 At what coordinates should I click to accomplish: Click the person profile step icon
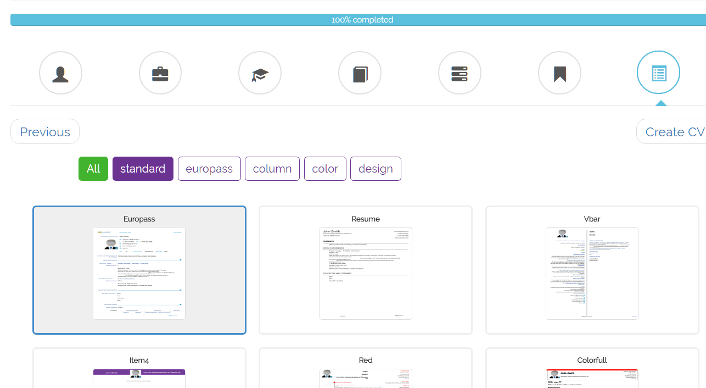60,73
